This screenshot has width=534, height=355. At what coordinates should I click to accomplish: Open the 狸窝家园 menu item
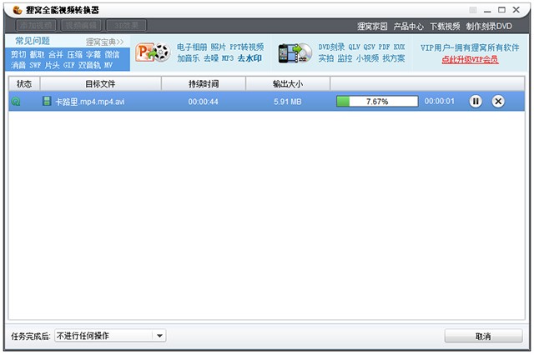372,26
